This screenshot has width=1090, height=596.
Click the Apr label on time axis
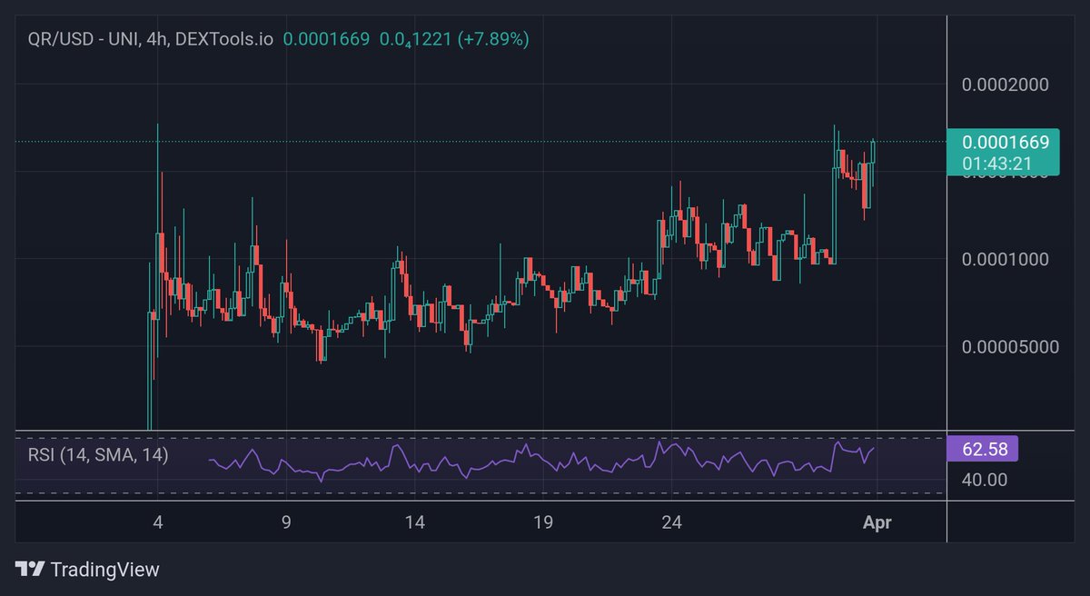[877, 522]
